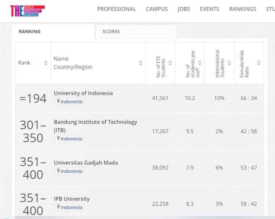Click Indonesia tag under Universitas Gadjah Mada
The width and height of the screenshot is (275, 219).
(x=69, y=171)
